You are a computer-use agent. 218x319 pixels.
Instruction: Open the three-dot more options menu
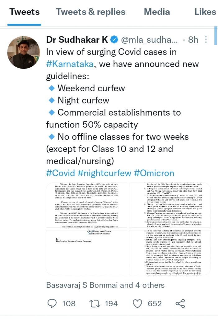click(206, 40)
